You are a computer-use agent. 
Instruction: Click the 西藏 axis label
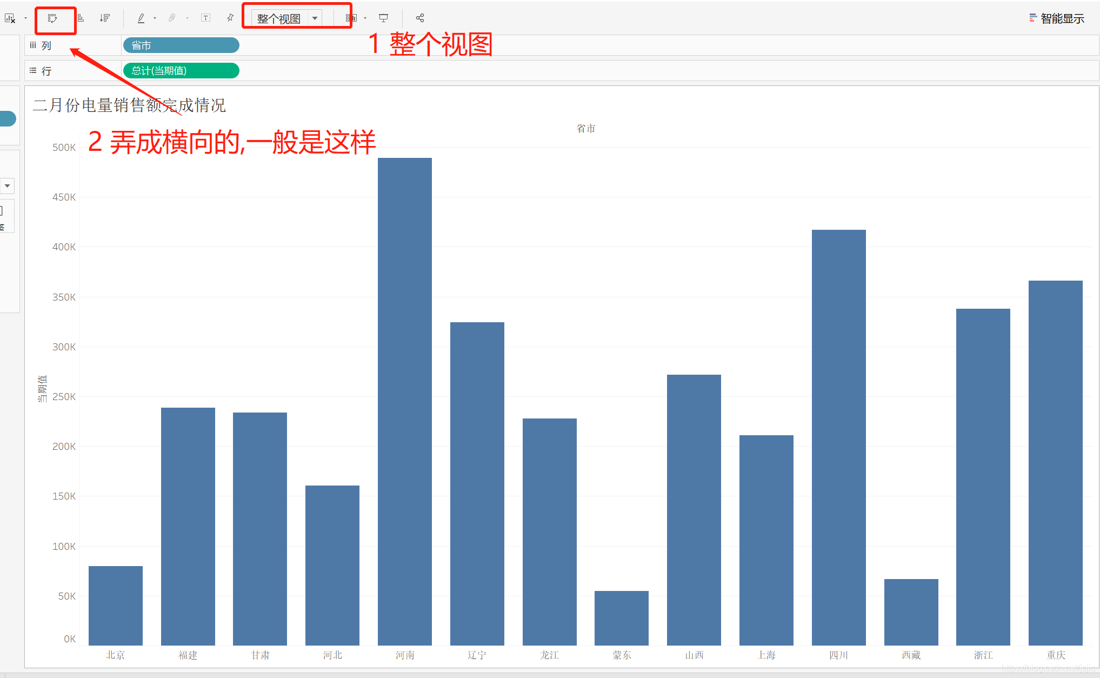pos(911,655)
